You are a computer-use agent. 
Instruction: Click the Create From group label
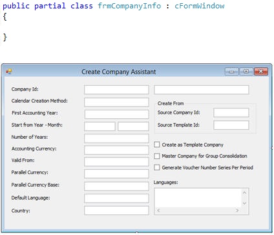pos(171,103)
